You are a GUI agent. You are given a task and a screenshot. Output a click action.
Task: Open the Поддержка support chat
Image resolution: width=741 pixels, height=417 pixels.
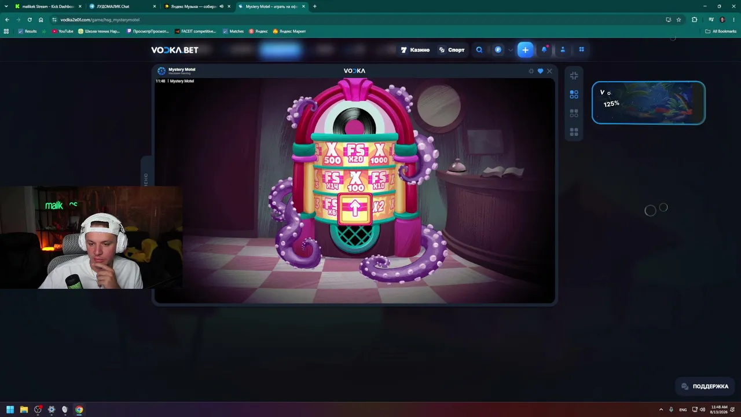pos(705,386)
